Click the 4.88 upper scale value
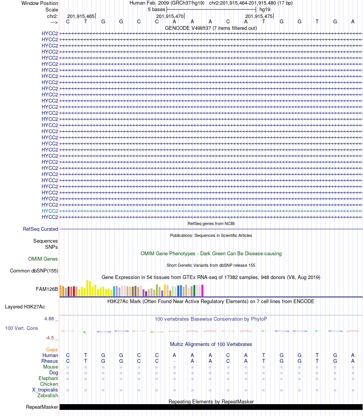Image resolution: width=363 pixels, height=416 pixels. tap(49, 319)
